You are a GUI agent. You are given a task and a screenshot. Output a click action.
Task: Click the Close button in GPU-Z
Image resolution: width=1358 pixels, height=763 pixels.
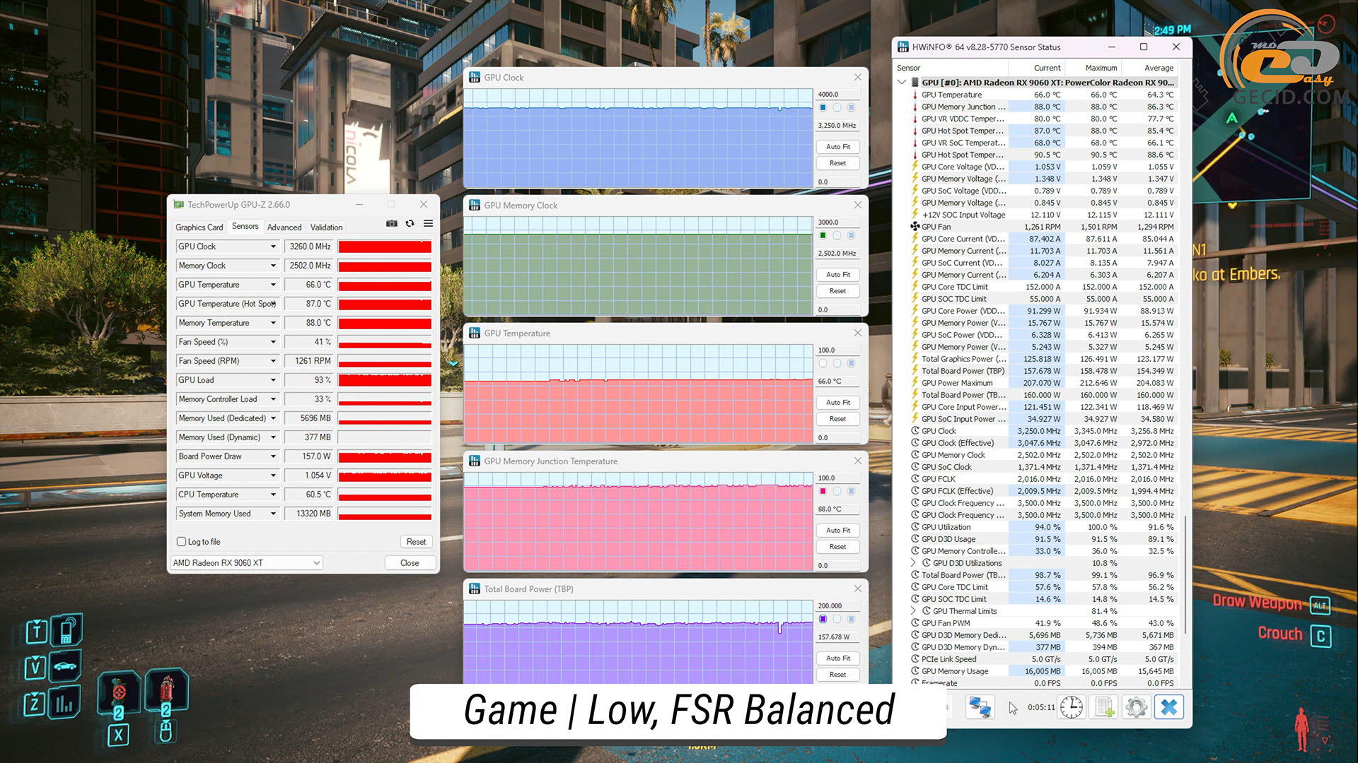pos(410,563)
